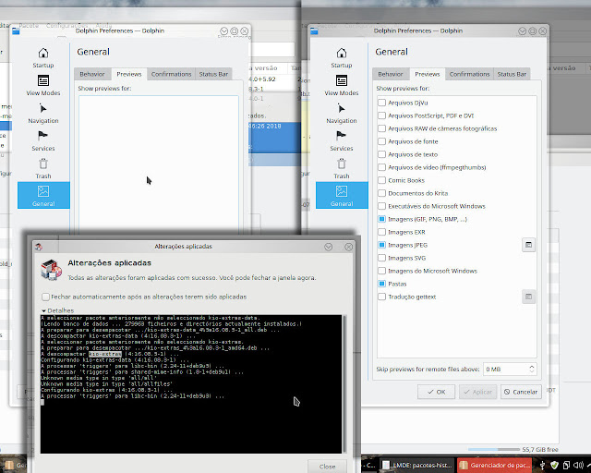This screenshot has height=473, width=591.
Task: Click empty previews list in left Dolphin Preferences
Action: [x=159, y=163]
